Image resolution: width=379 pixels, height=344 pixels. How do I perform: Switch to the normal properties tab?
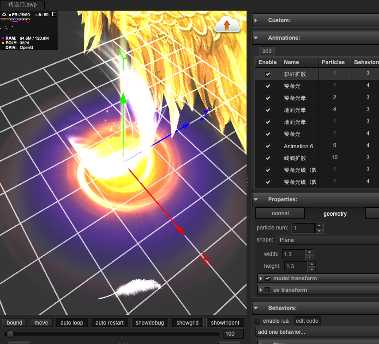280,213
